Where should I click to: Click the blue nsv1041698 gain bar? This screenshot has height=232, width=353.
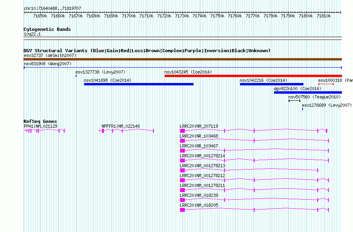pos(139,84)
